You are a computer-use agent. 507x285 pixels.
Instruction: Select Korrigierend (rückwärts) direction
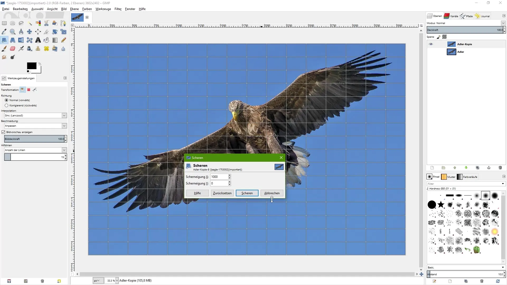[7, 106]
